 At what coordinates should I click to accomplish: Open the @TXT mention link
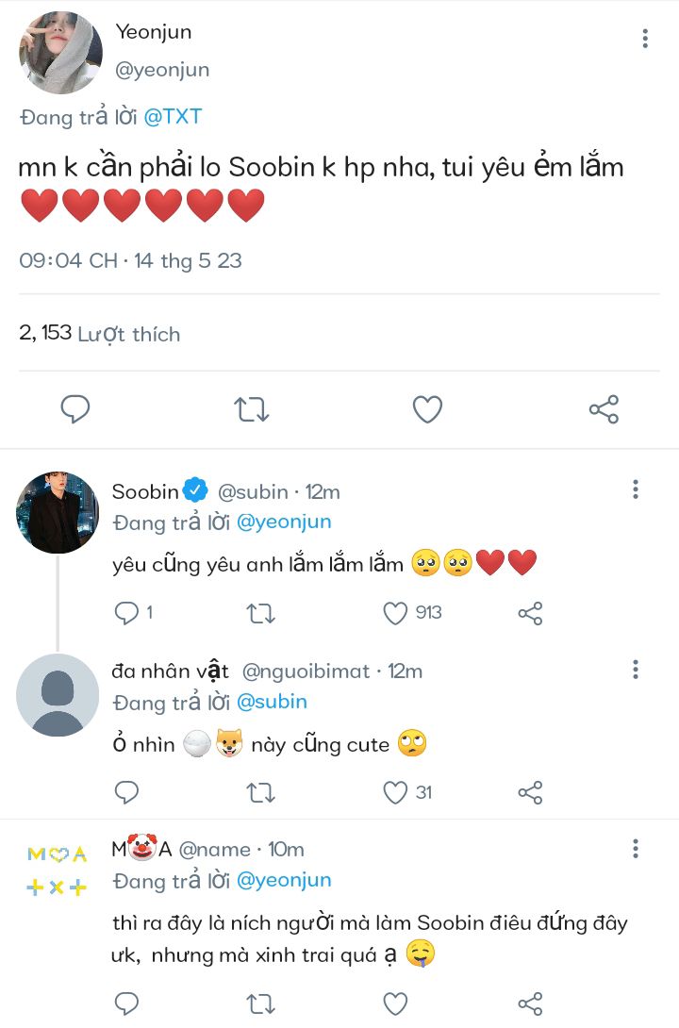click(172, 117)
